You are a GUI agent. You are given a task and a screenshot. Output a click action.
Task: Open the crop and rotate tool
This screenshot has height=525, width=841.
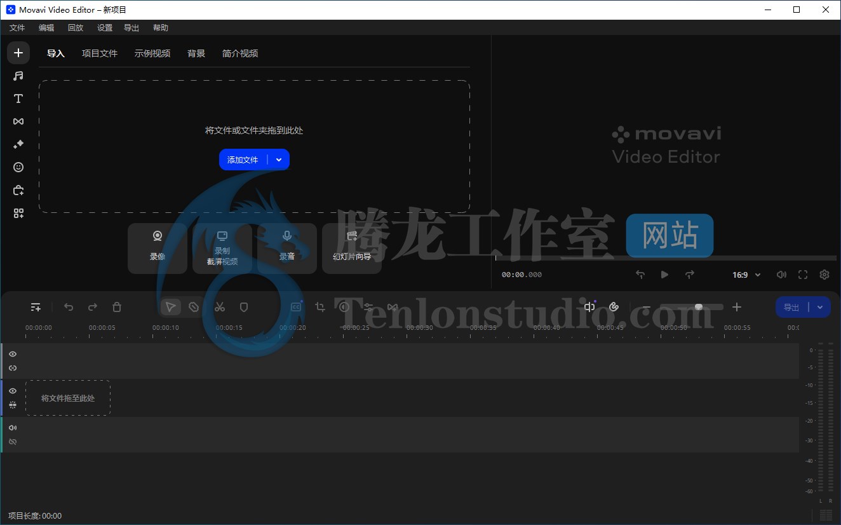(320, 307)
